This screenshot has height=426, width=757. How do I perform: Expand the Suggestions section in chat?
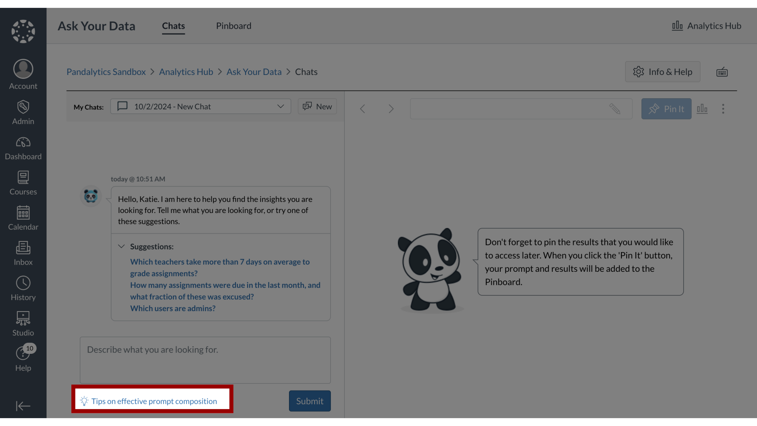(x=121, y=246)
